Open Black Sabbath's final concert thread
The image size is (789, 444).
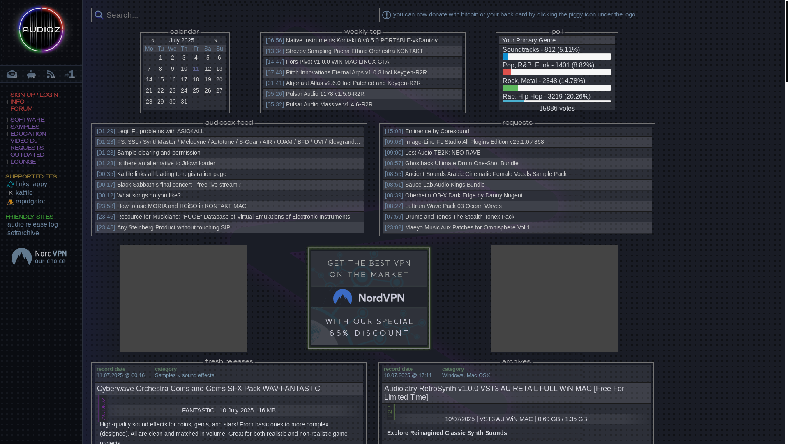179,185
